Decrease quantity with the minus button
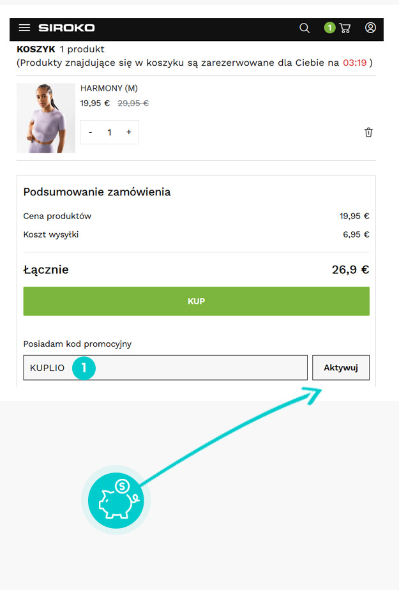 pos(90,132)
